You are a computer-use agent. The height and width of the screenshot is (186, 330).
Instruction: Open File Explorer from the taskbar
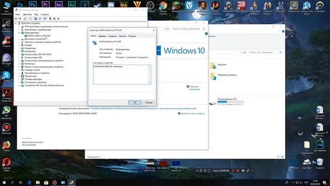click(x=38, y=182)
